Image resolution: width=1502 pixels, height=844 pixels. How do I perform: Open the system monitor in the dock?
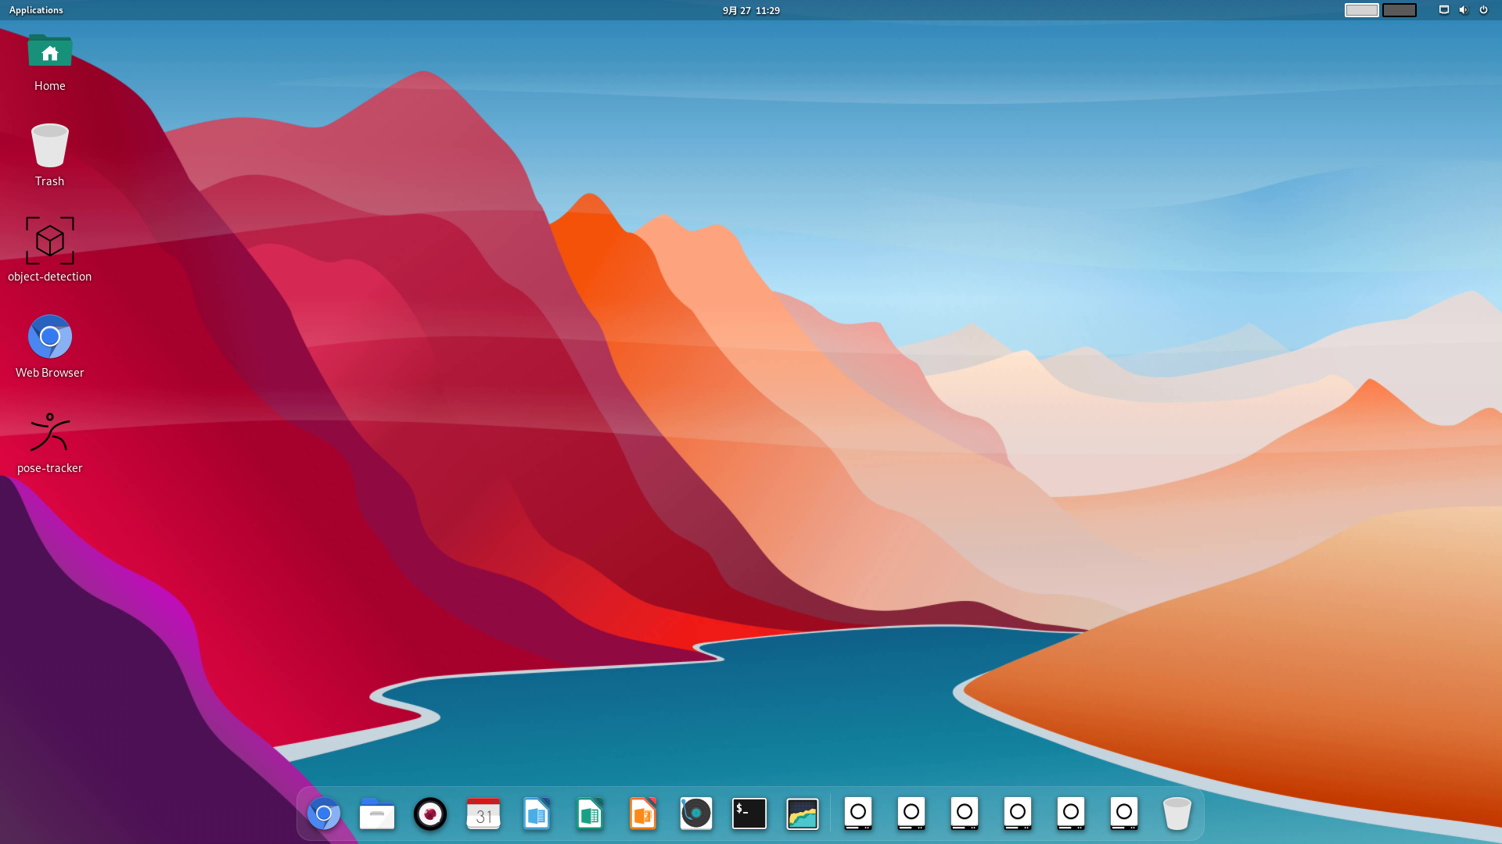point(802,814)
